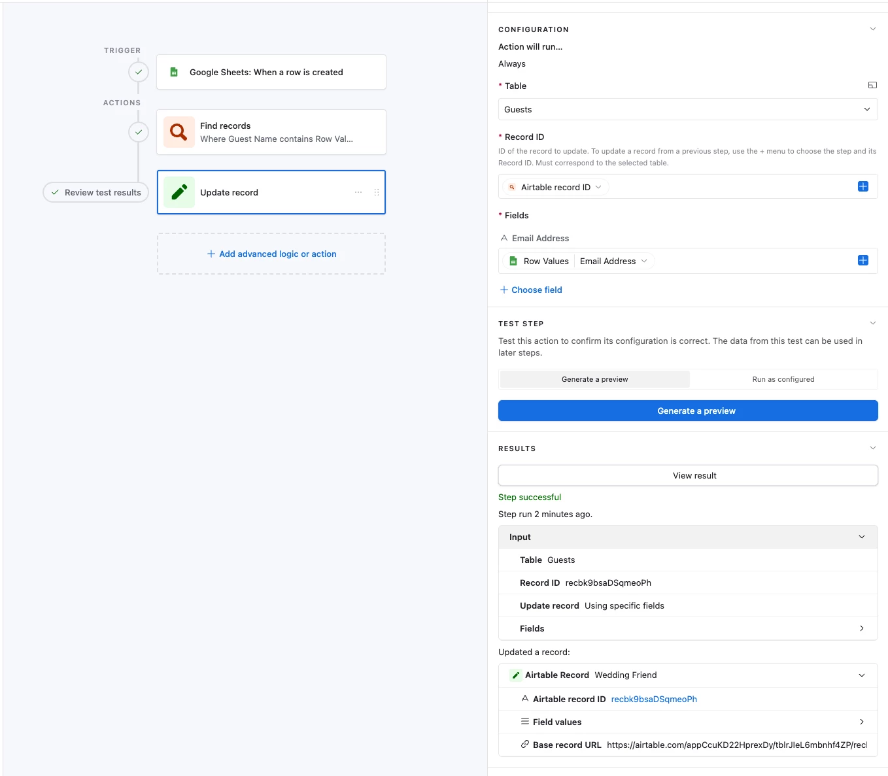This screenshot has width=888, height=776.
Task: Click the Base record URL value
Action: (x=737, y=745)
